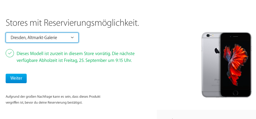Tap the home button on iPhone image
This screenshot has width=256, height=119.
click(236, 93)
